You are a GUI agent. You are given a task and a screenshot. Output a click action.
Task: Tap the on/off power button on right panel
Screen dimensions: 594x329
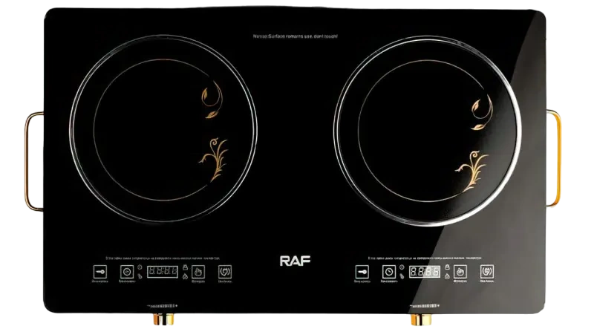pyautogui.click(x=487, y=271)
